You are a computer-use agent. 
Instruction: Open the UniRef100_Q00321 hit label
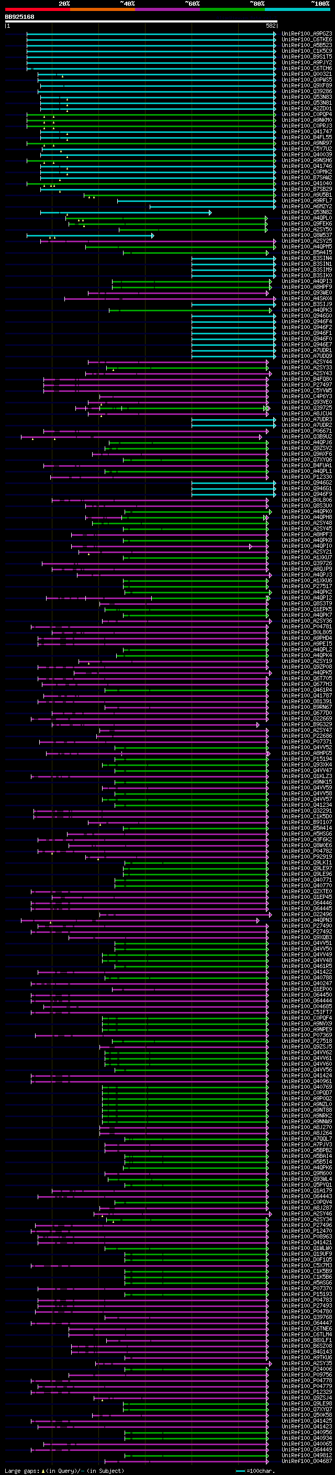pyautogui.click(x=307, y=74)
